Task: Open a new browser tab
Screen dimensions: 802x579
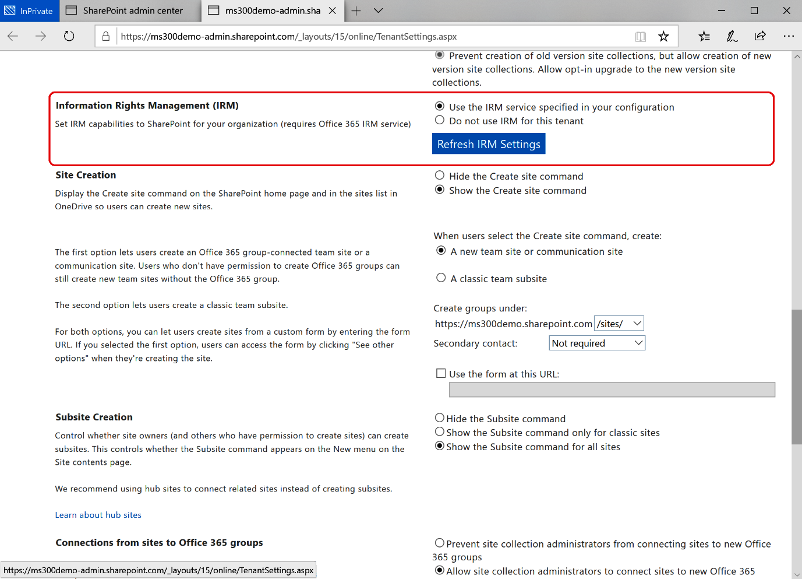Action: coord(356,10)
